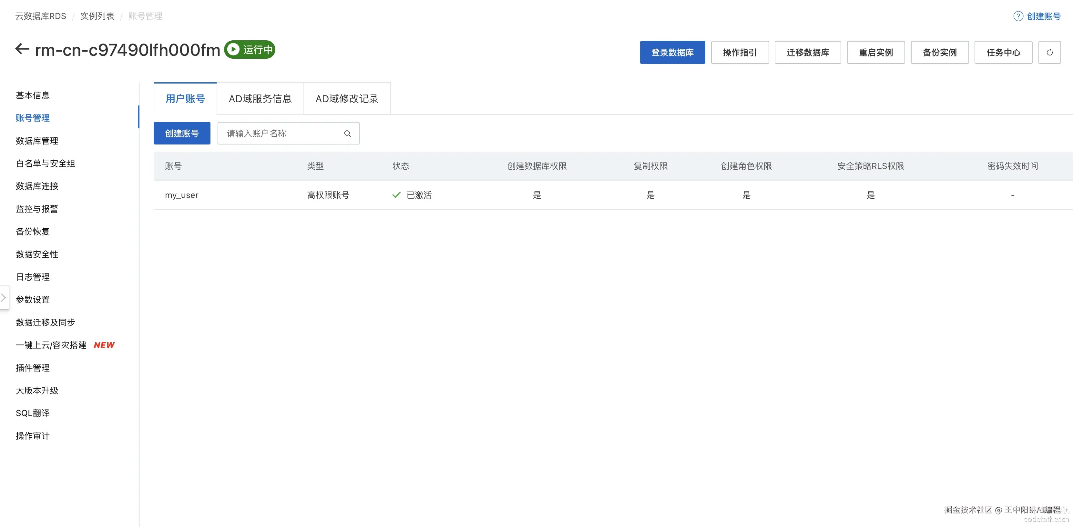Open 一键上云/容灾搭建 menu item

coord(51,345)
